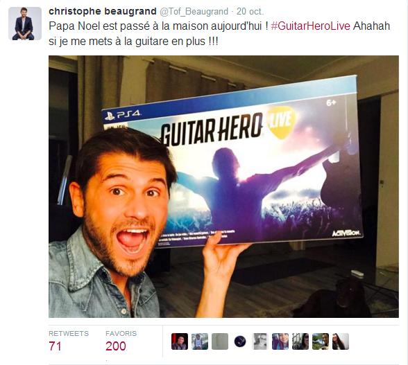Open the tweet via 20 oct. timestamp
The height and width of the screenshot is (365, 408).
tap(250, 12)
